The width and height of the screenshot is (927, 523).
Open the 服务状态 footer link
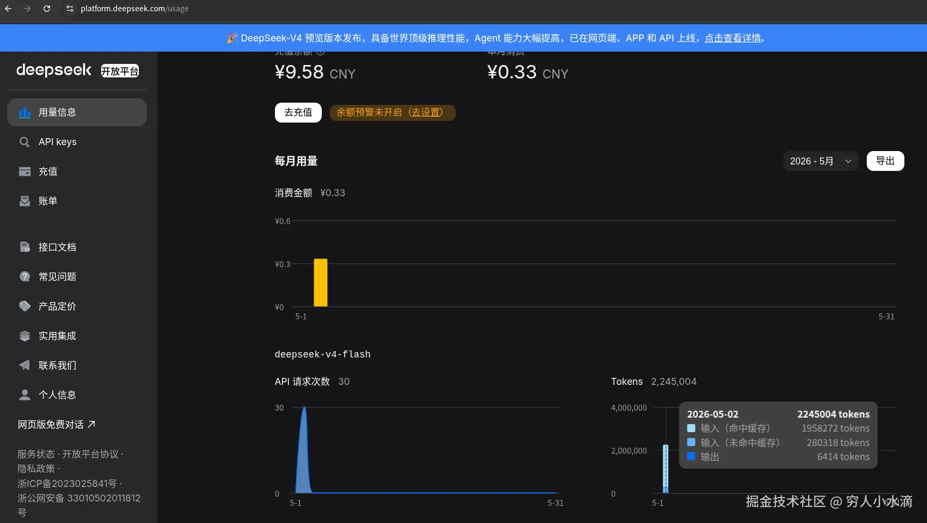(36, 454)
